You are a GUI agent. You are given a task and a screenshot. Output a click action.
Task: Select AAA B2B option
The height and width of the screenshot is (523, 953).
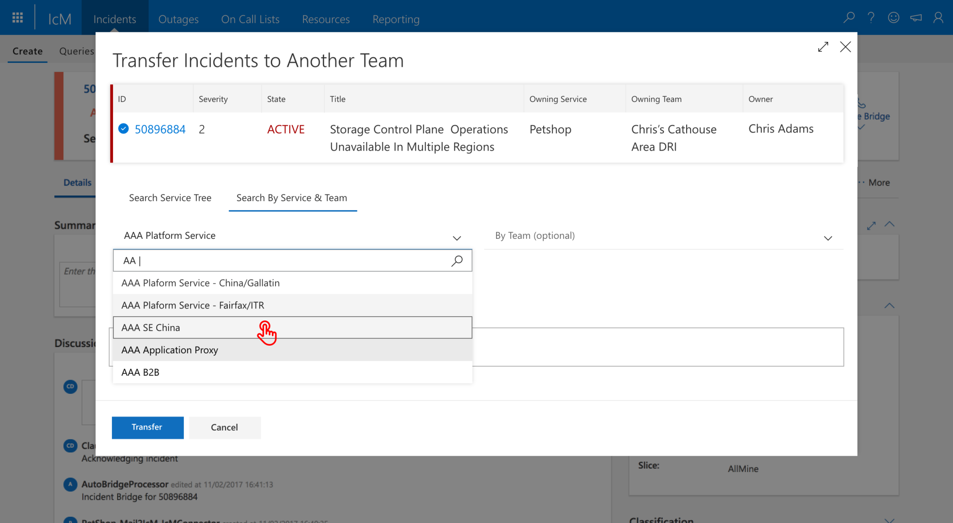pyautogui.click(x=293, y=372)
